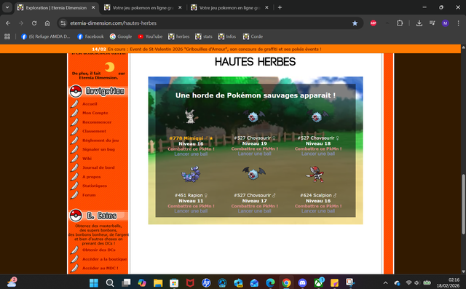The image size is (466, 289).
Task: Open Règlement du jeu link
Action: 100,140
